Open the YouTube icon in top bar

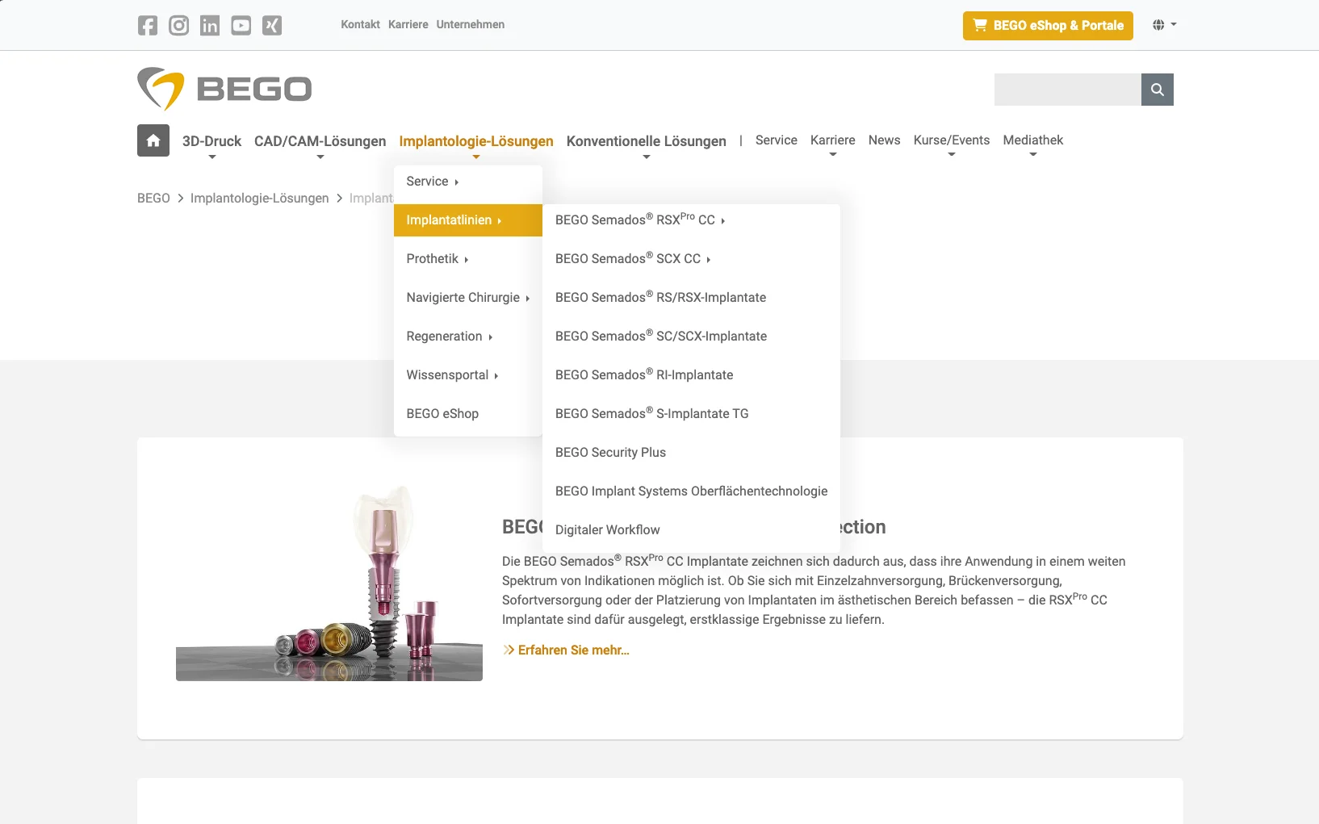241,25
